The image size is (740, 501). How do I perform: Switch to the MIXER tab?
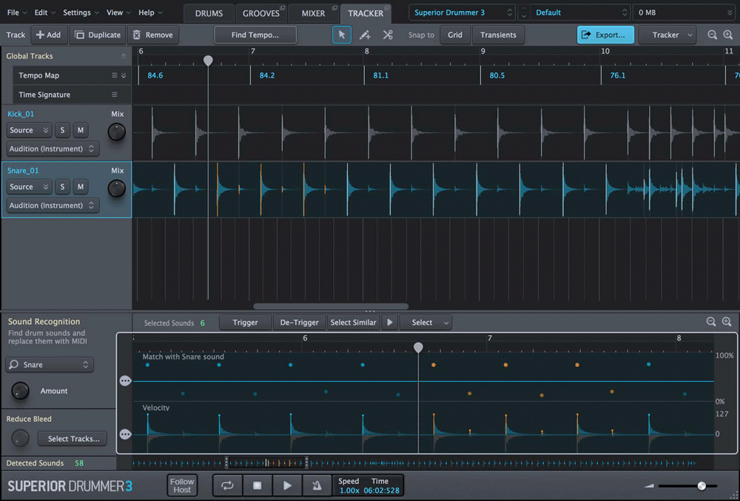click(313, 13)
